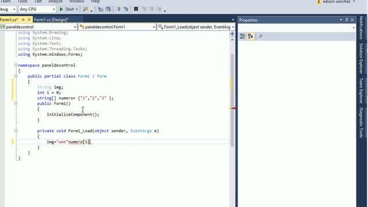Click the account warning icon
The height and width of the screenshot is (207, 368).
(319, 2)
